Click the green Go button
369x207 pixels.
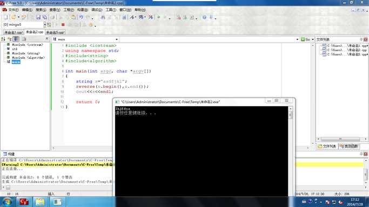[305, 39]
